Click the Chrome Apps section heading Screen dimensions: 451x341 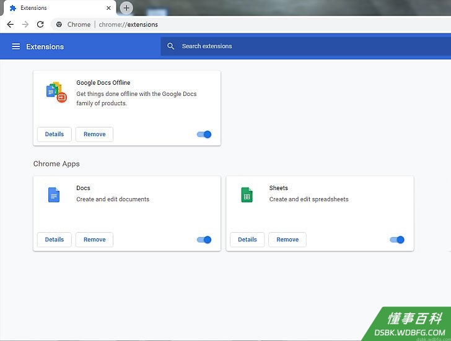pyautogui.click(x=56, y=164)
